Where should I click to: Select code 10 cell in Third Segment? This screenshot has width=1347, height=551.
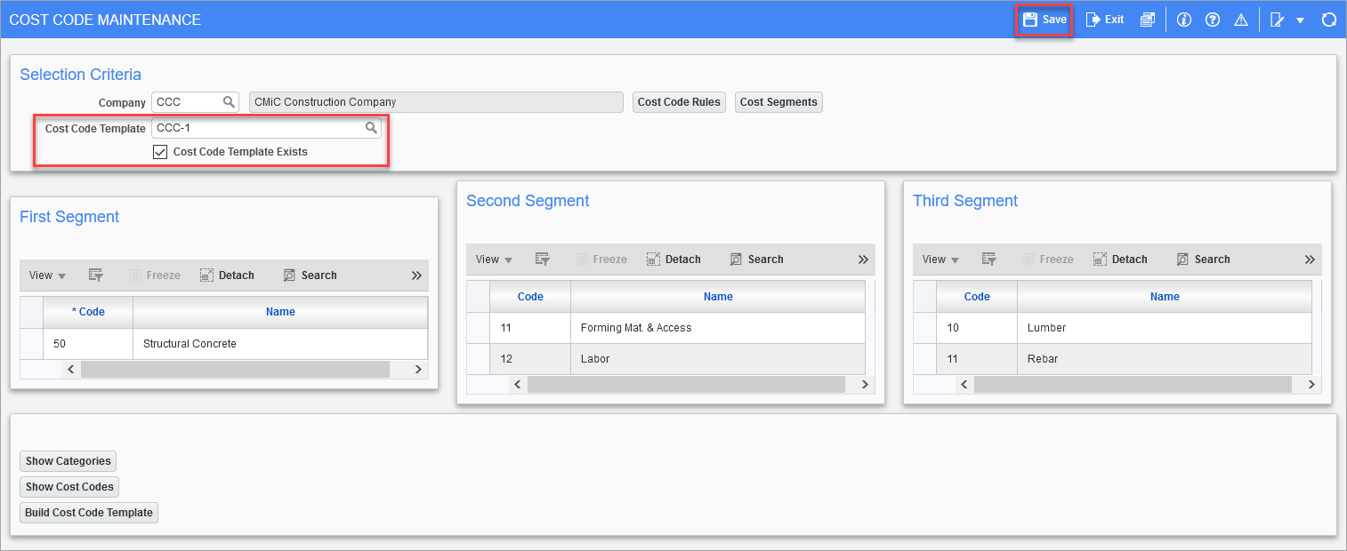977,328
